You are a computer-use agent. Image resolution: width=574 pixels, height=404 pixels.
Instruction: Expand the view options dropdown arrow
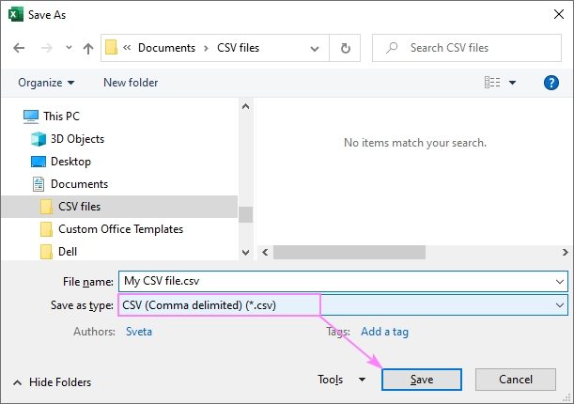513,83
